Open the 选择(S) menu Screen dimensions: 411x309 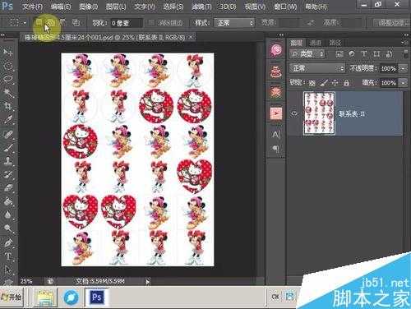(x=173, y=7)
